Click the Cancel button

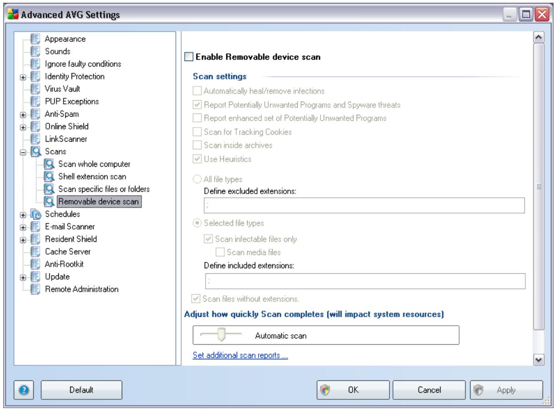point(429,389)
